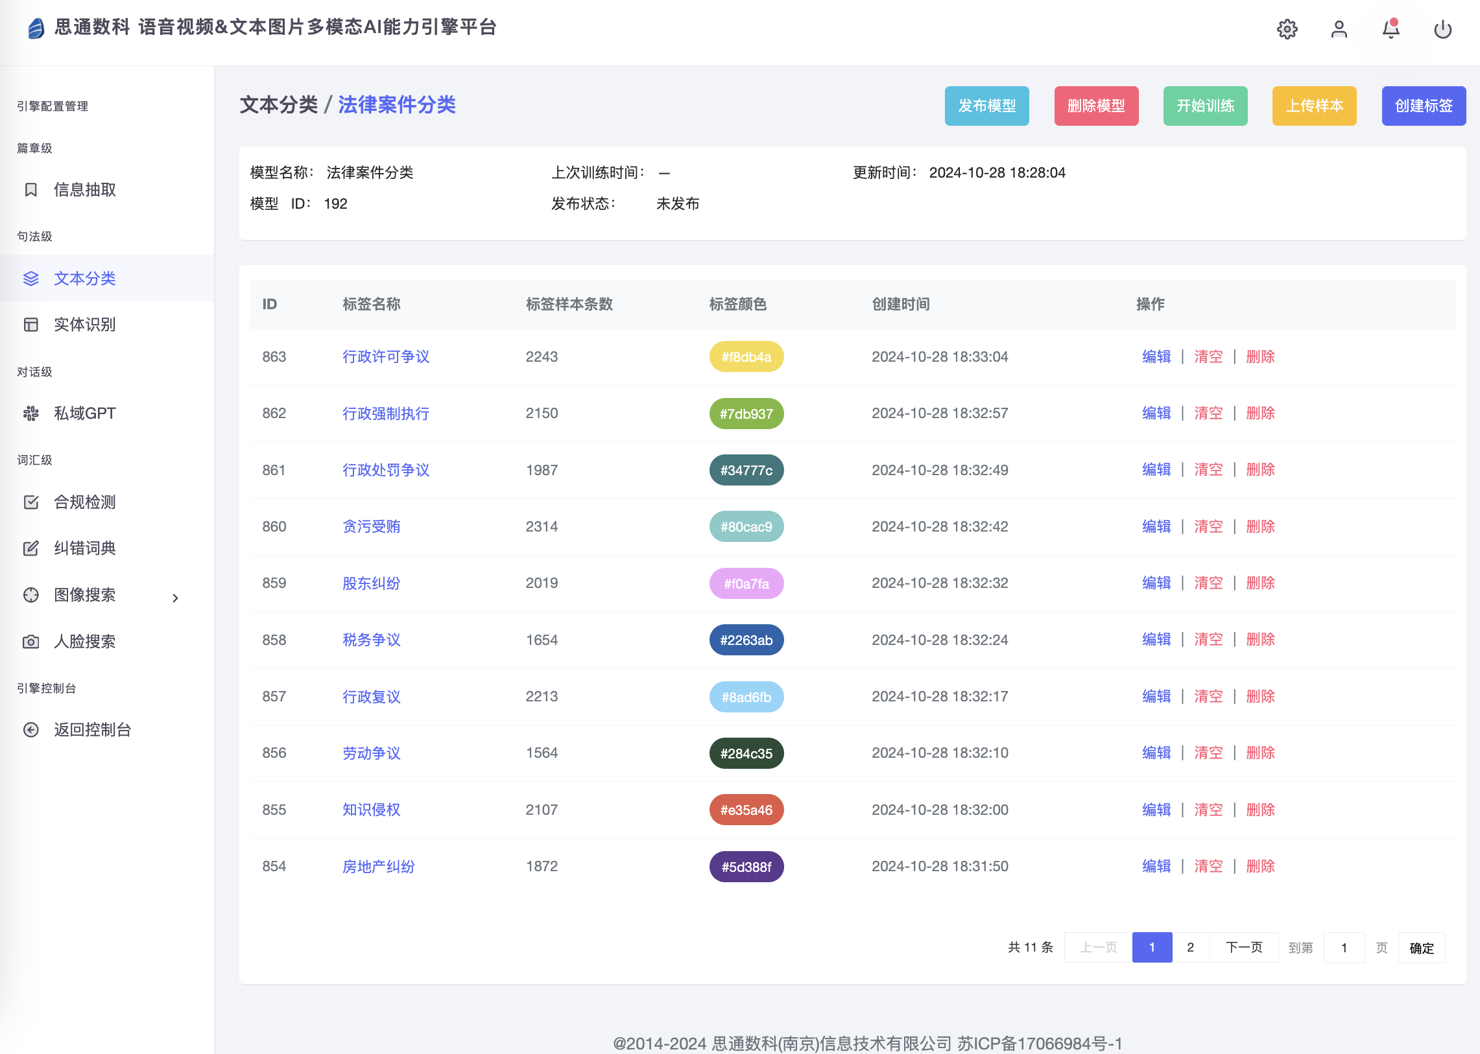1480x1054 pixels.
Task: Open the 股东纠纷 label link
Action: point(371,583)
